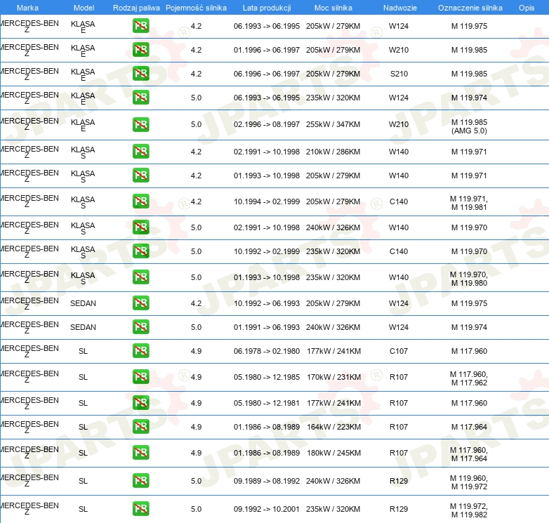Click the fuel icon in the 164kW / 223KM row
The width and height of the screenshot is (549, 523).
[140, 427]
